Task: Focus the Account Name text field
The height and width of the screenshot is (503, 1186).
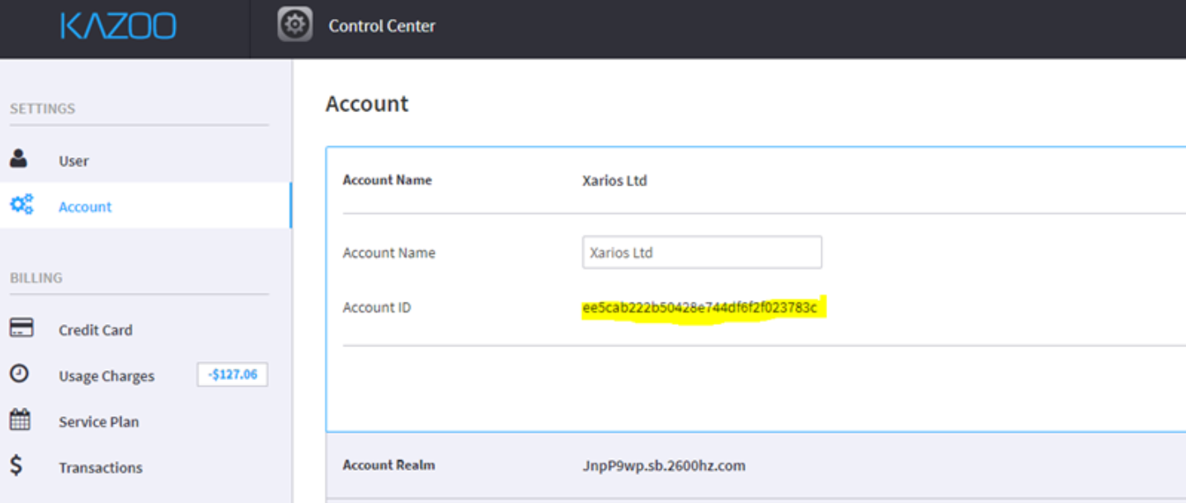Action: (x=701, y=252)
